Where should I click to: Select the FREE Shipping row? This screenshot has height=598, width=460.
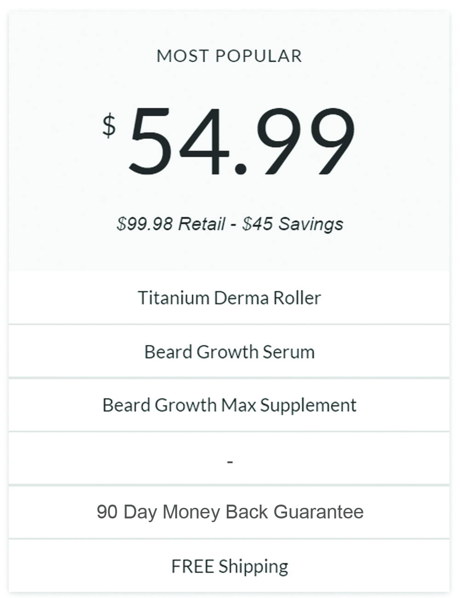point(229,566)
